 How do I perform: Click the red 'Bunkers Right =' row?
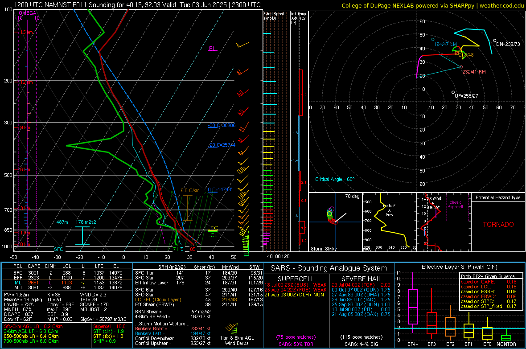pos(173,328)
